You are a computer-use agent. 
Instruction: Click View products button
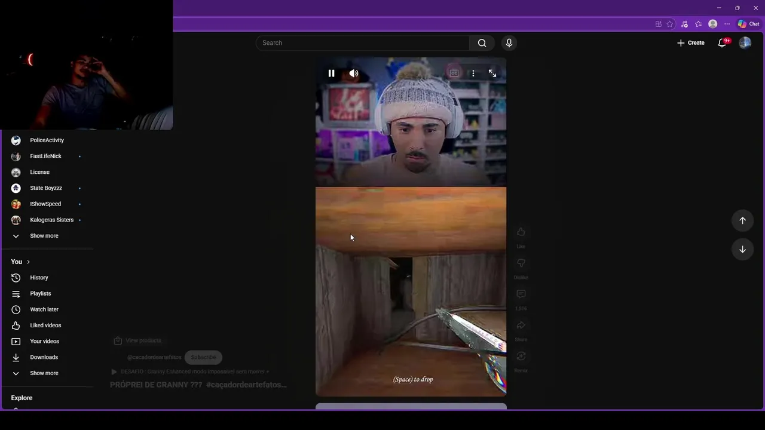point(137,340)
